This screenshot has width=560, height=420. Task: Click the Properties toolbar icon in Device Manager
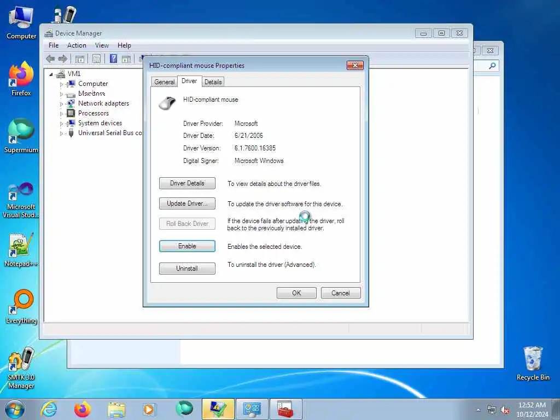pyautogui.click(x=96, y=59)
